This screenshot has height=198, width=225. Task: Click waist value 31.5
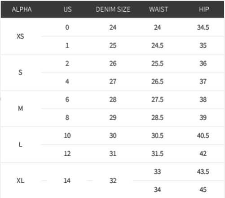coord(157,153)
